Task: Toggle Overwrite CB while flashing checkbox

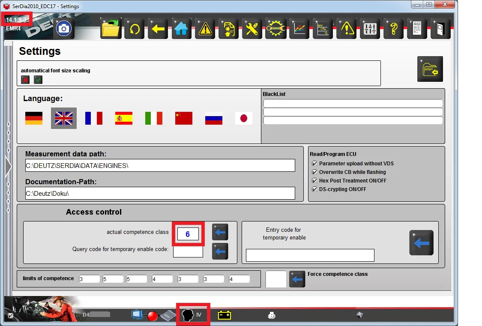Action: (315, 172)
